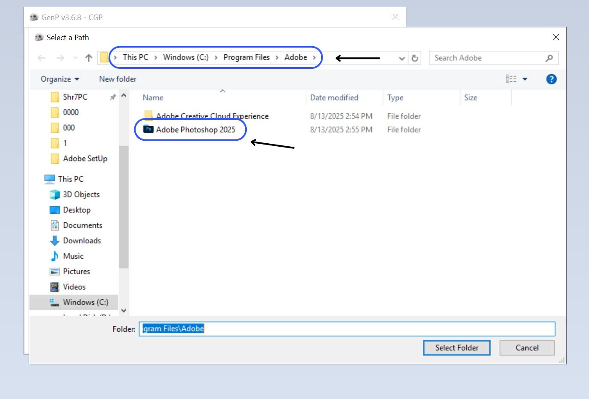Open the blue Help icon
589x399 pixels.
tap(551, 79)
